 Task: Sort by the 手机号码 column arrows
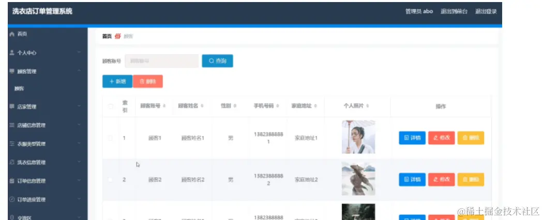pos(278,106)
